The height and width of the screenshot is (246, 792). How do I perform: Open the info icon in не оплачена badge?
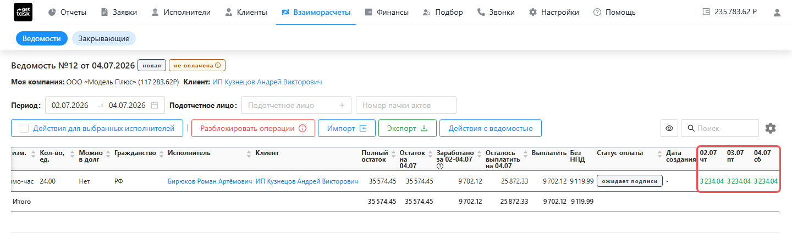tap(218, 65)
